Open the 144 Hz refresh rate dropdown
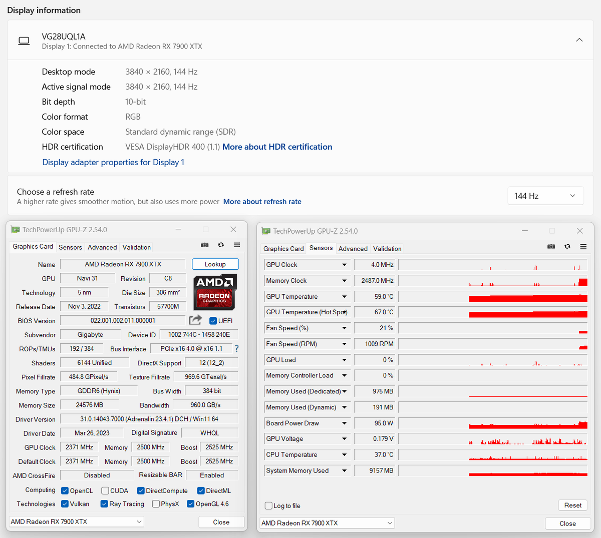 [545, 196]
